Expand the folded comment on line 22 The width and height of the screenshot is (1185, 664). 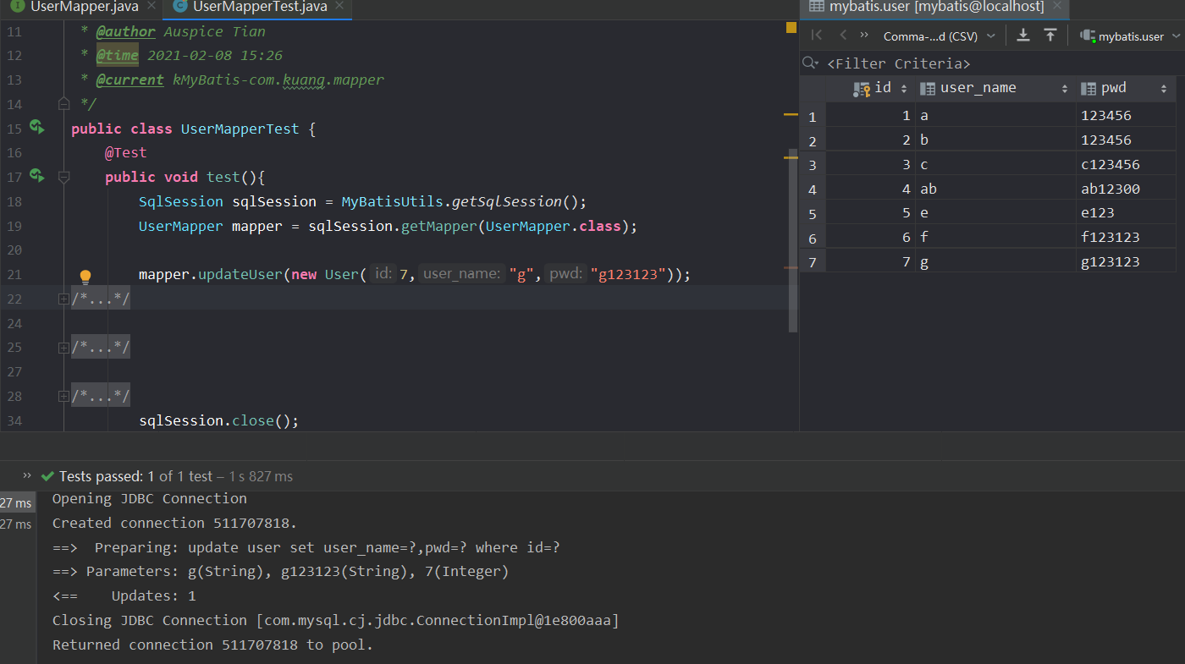point(63,299)
